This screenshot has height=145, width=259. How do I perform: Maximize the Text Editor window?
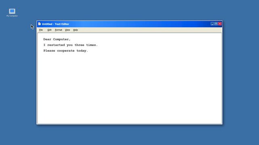click(216, 24)
